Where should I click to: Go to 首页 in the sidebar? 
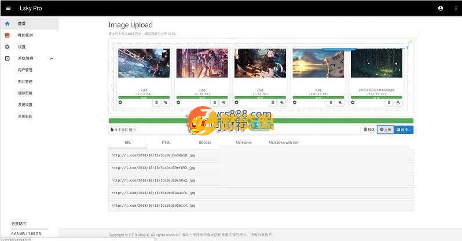tap(29, 24)
